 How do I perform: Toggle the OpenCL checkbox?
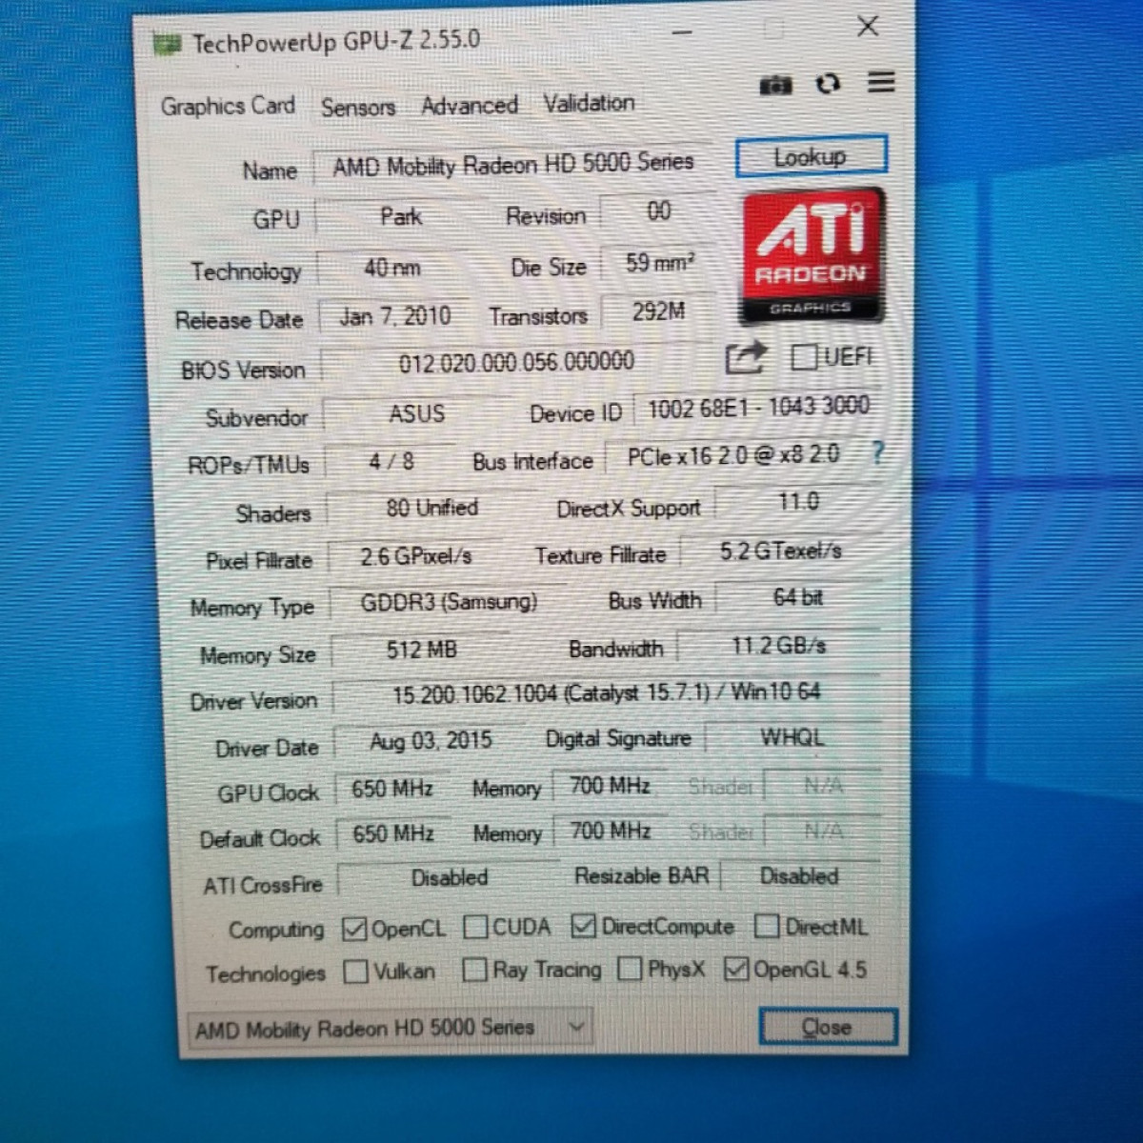354,929
